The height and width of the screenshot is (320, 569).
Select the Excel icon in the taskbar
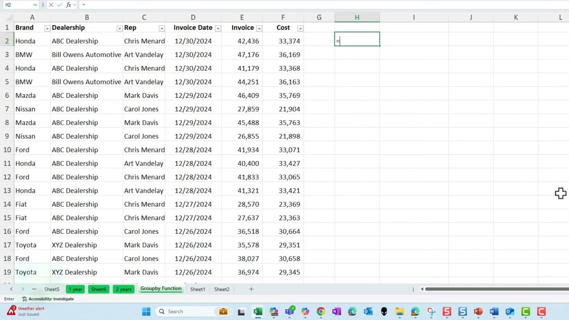(258, 311)
